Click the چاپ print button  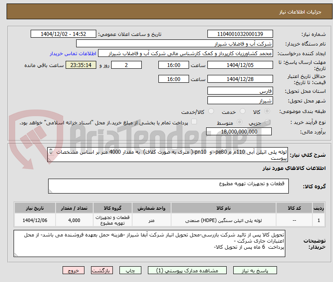pos(130,271)
